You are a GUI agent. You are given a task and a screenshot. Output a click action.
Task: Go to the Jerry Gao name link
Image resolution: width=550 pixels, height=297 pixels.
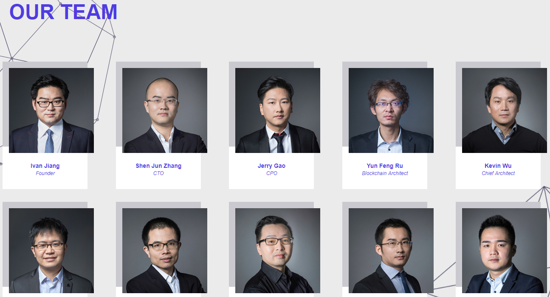(x=271, y=166)
